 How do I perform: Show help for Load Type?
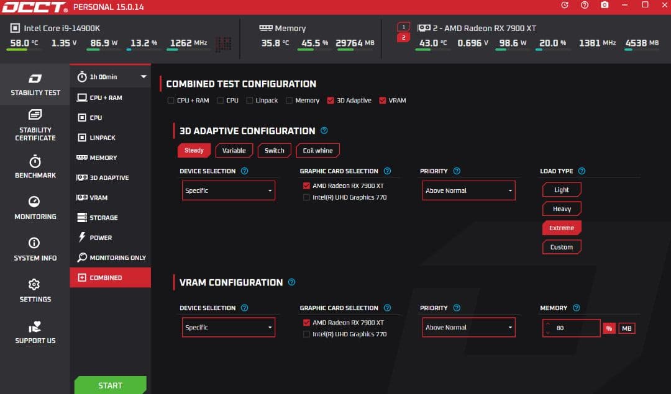[582, 171]
